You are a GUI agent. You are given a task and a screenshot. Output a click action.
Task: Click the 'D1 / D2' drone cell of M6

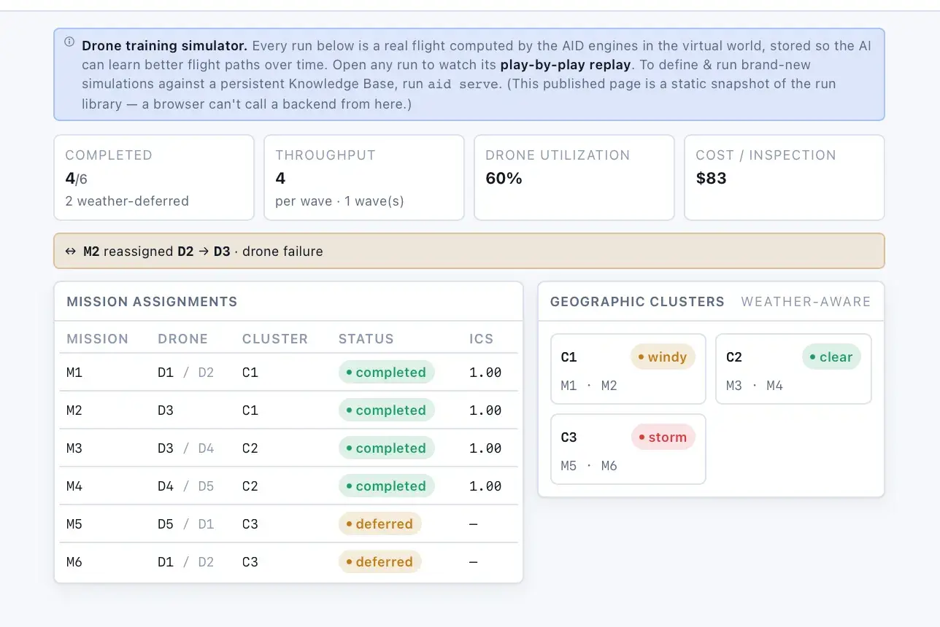tap(186, 562)
